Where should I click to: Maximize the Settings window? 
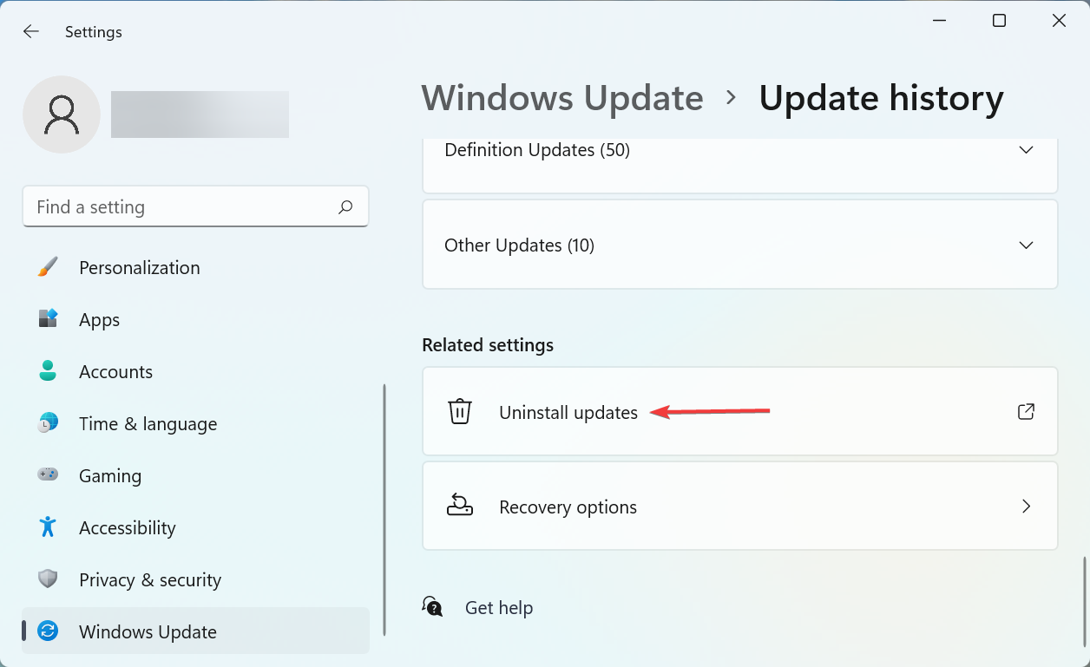(x=1000, y=21)
